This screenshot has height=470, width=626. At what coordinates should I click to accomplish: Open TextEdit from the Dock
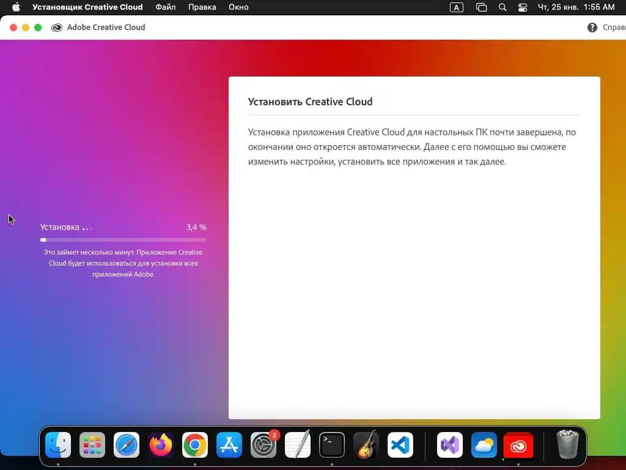pos(298,445)
